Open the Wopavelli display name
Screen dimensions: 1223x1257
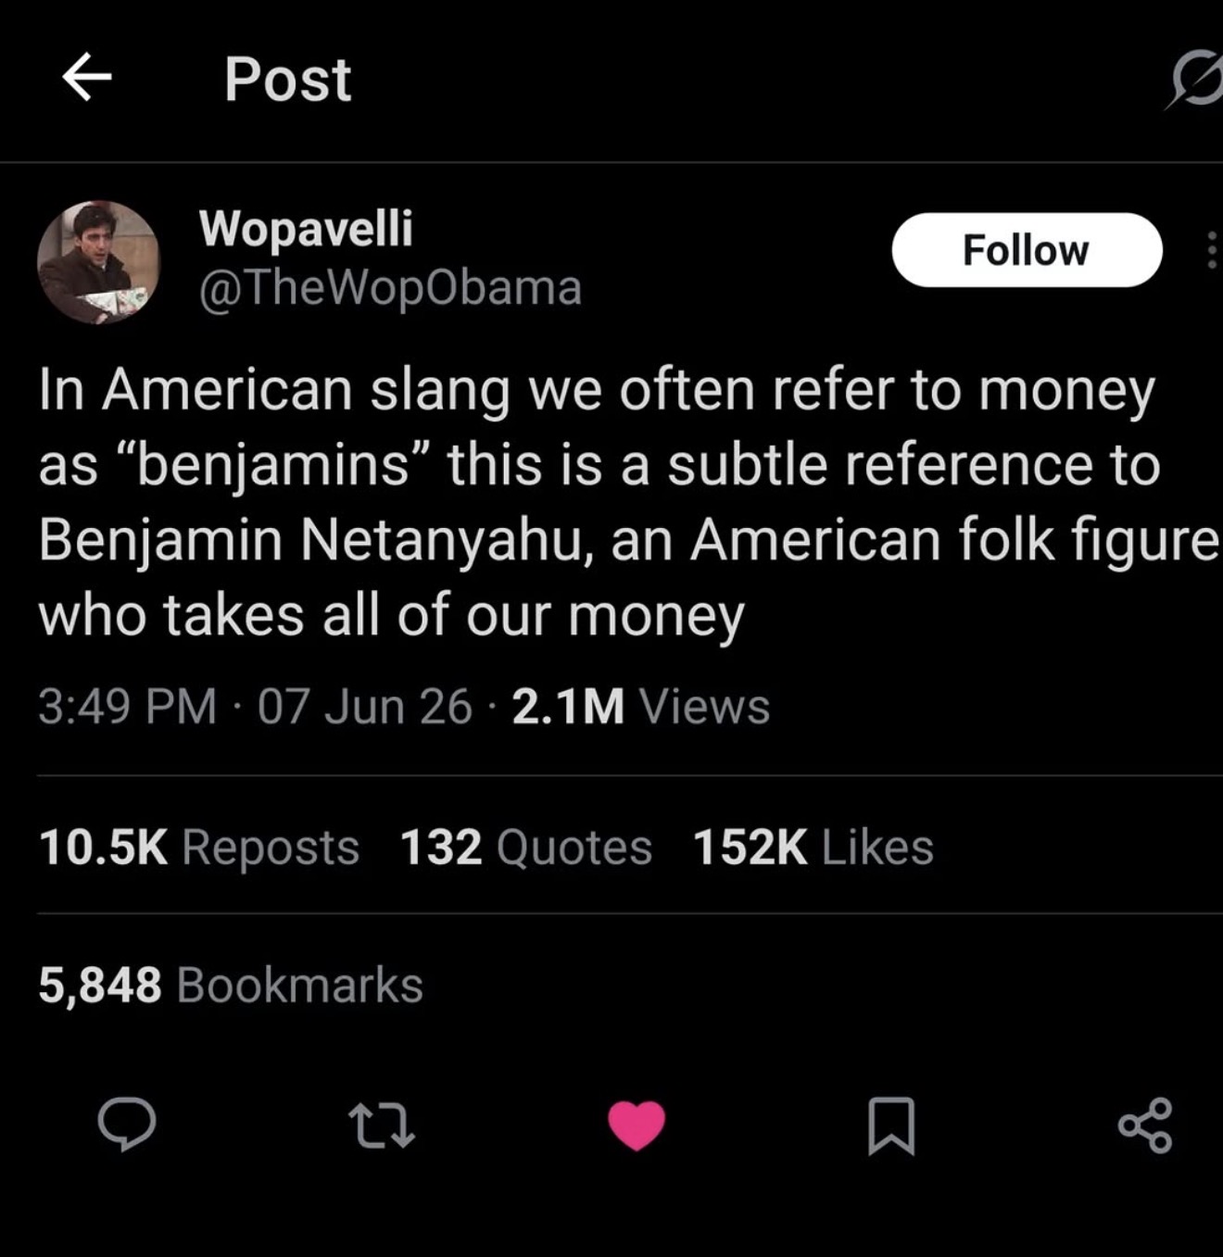(x=306, y=228)
